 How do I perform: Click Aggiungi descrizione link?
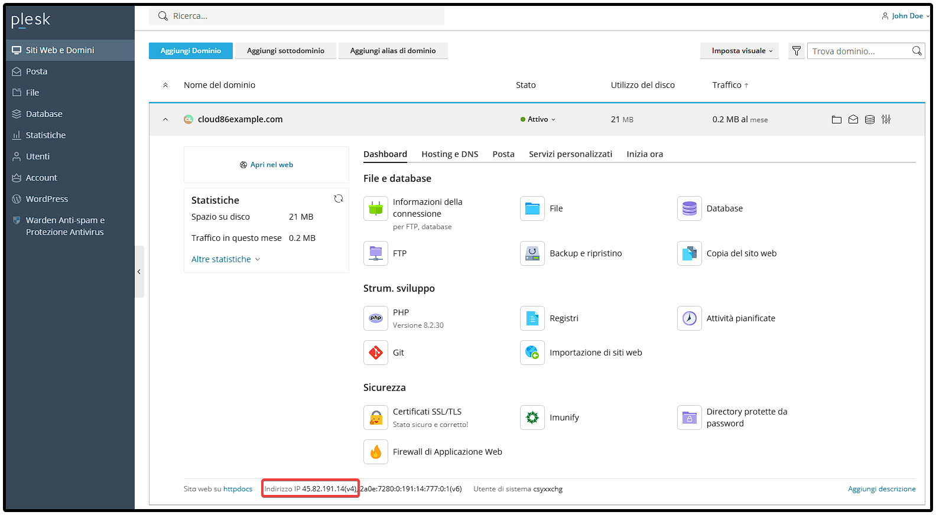pos(882,489)
